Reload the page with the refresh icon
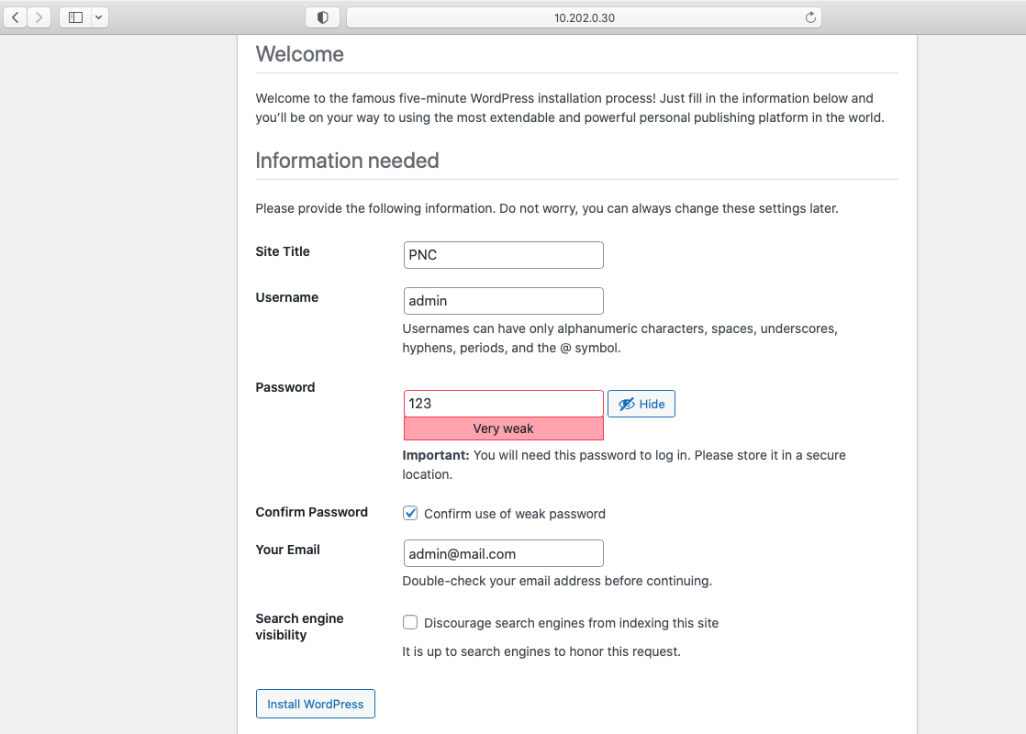Screen dimensions: 1026x734 (x=810, y=17)
